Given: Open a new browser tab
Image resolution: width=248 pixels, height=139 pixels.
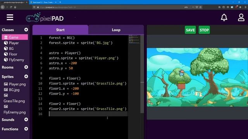Looking at the screenshot, I should (60, 2).
